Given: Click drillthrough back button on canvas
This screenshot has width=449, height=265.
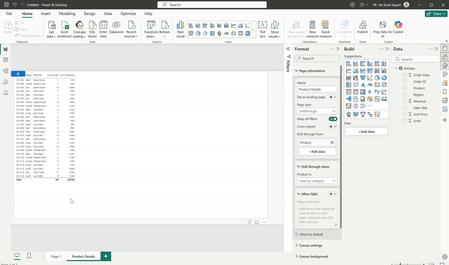Looking at the screenshot, I should (x=18, y=74).
